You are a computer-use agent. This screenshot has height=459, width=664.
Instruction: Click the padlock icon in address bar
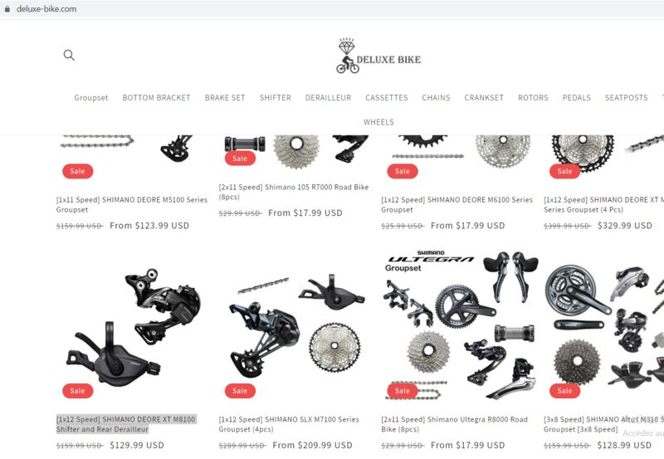coord(7,9)
